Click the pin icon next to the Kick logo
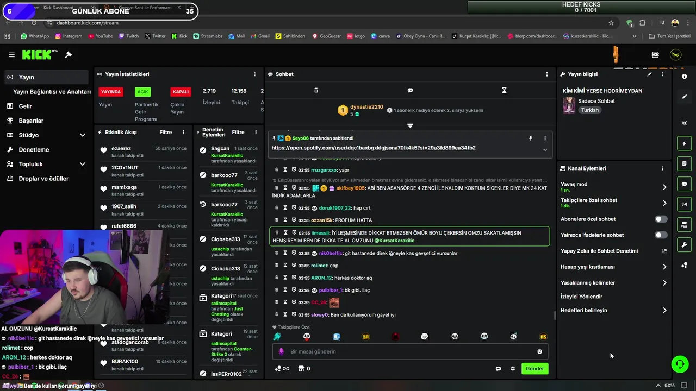Screen dimensions: 696x391 (x=69, y=55)
